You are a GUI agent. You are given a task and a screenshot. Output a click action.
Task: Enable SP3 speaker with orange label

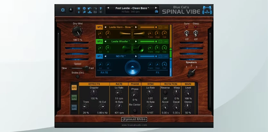99,27
